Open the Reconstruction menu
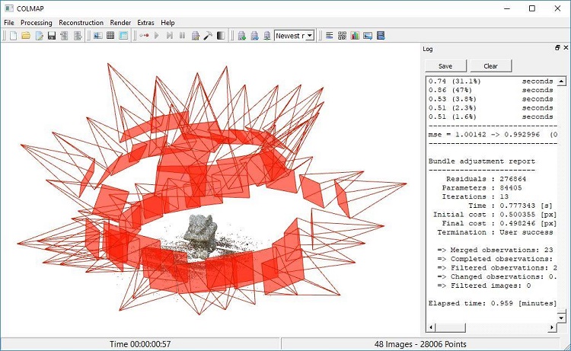The image size is (571, 351). [x=81, y=23]
